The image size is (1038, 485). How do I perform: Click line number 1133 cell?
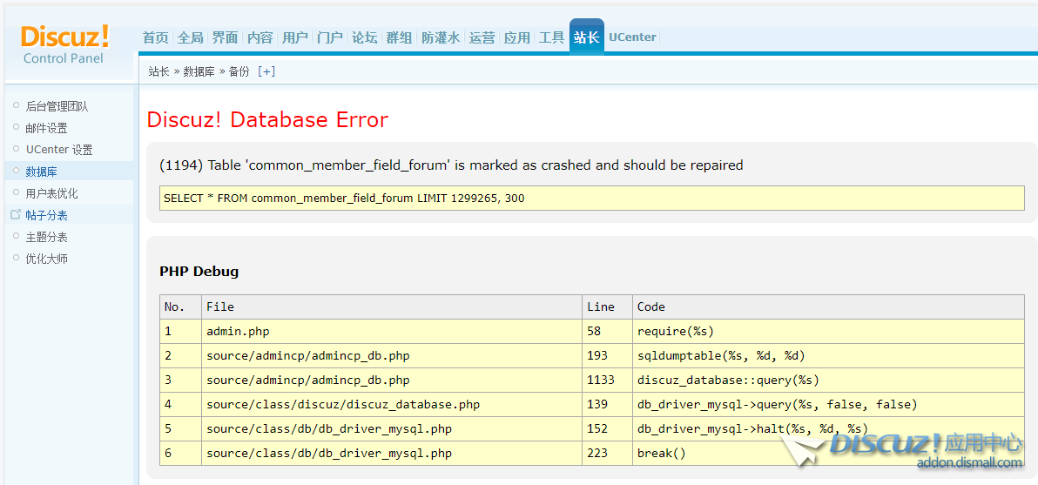click(x=607, y=380)
